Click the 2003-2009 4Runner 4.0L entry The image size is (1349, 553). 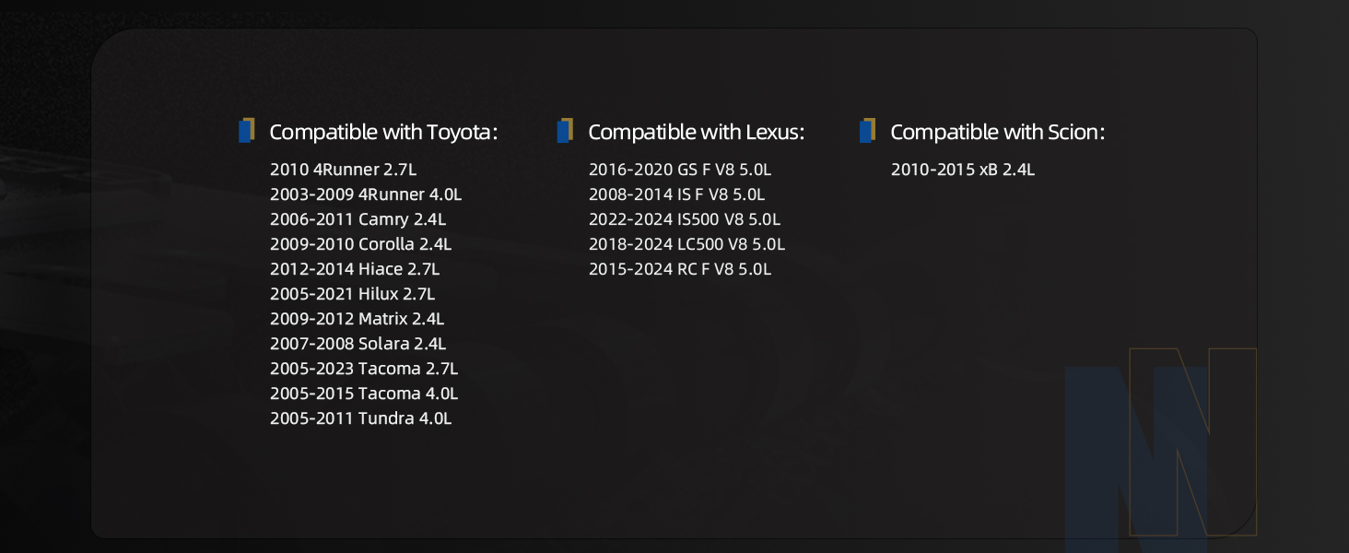(366, 194)
